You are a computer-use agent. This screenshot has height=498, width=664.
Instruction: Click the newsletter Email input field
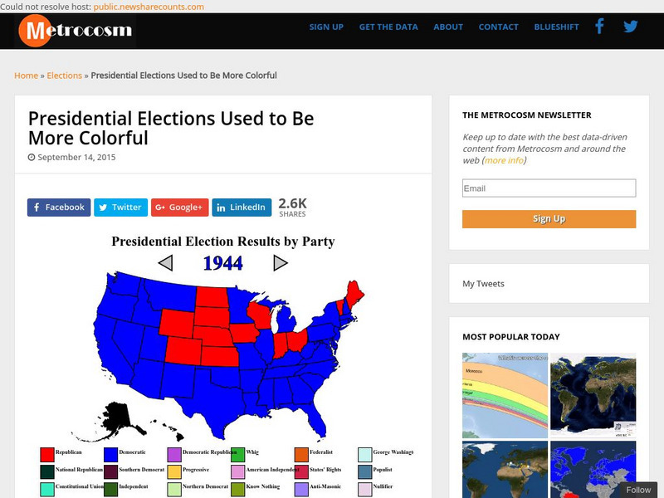coord(549,188)
